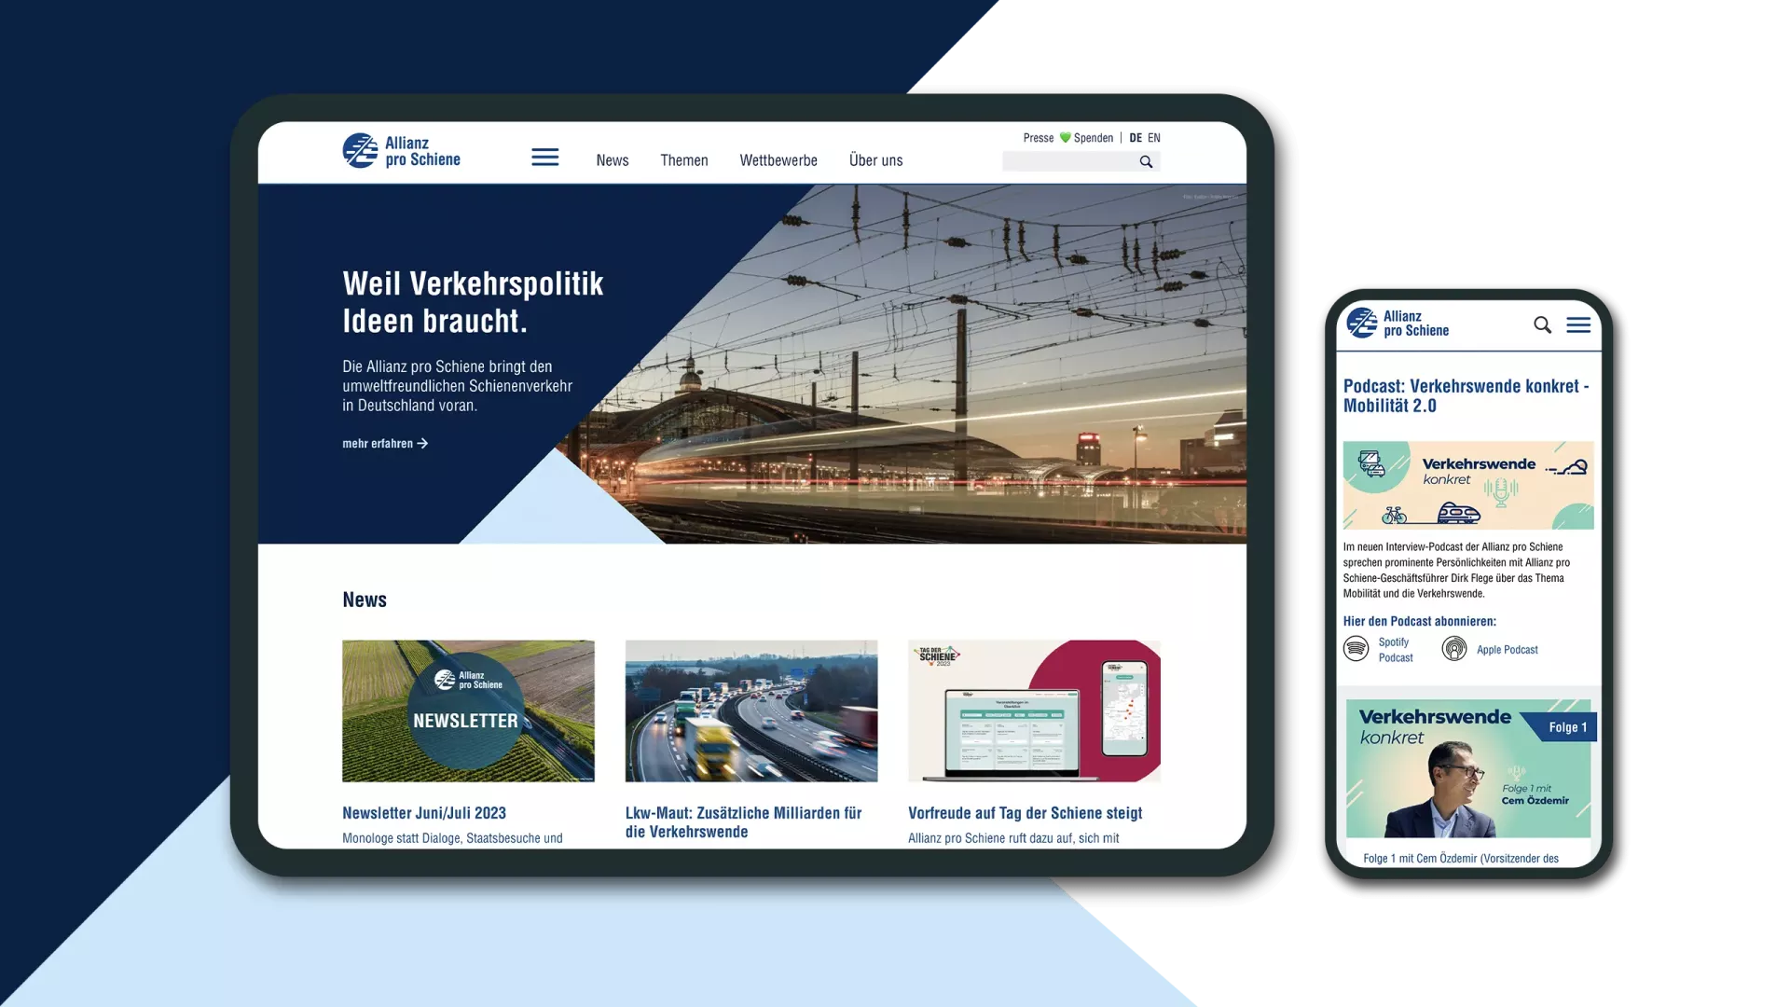Expand the Themen dropdown menu
1790x1007 pixels.
[x=685, y=159]
